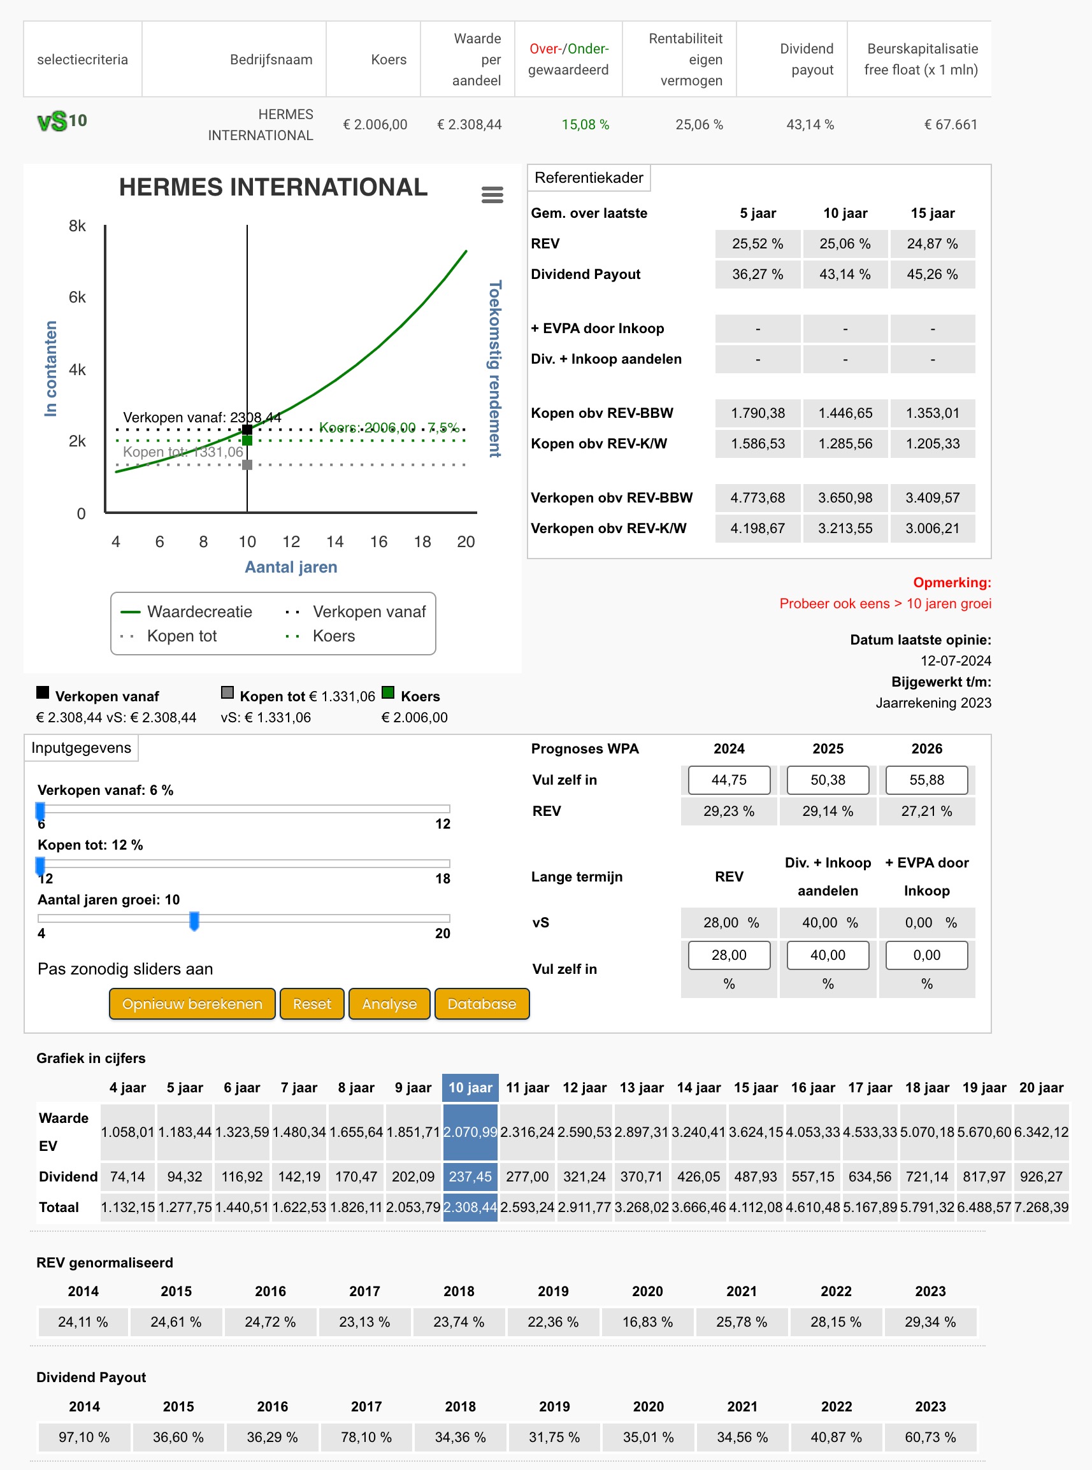Click the 2025 WPA forecast input 50,38
1092x1470 pixels.
828,780
